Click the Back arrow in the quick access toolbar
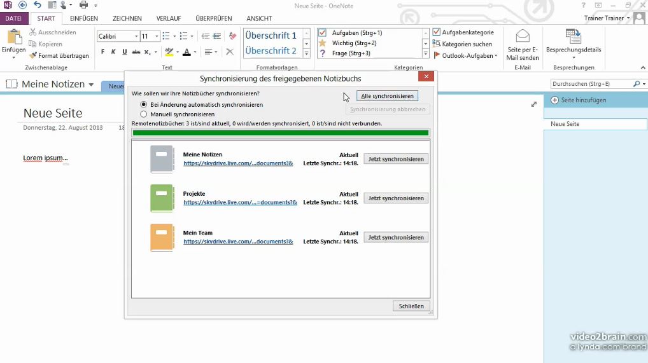The image size is (648, 363). click(22, 5)
